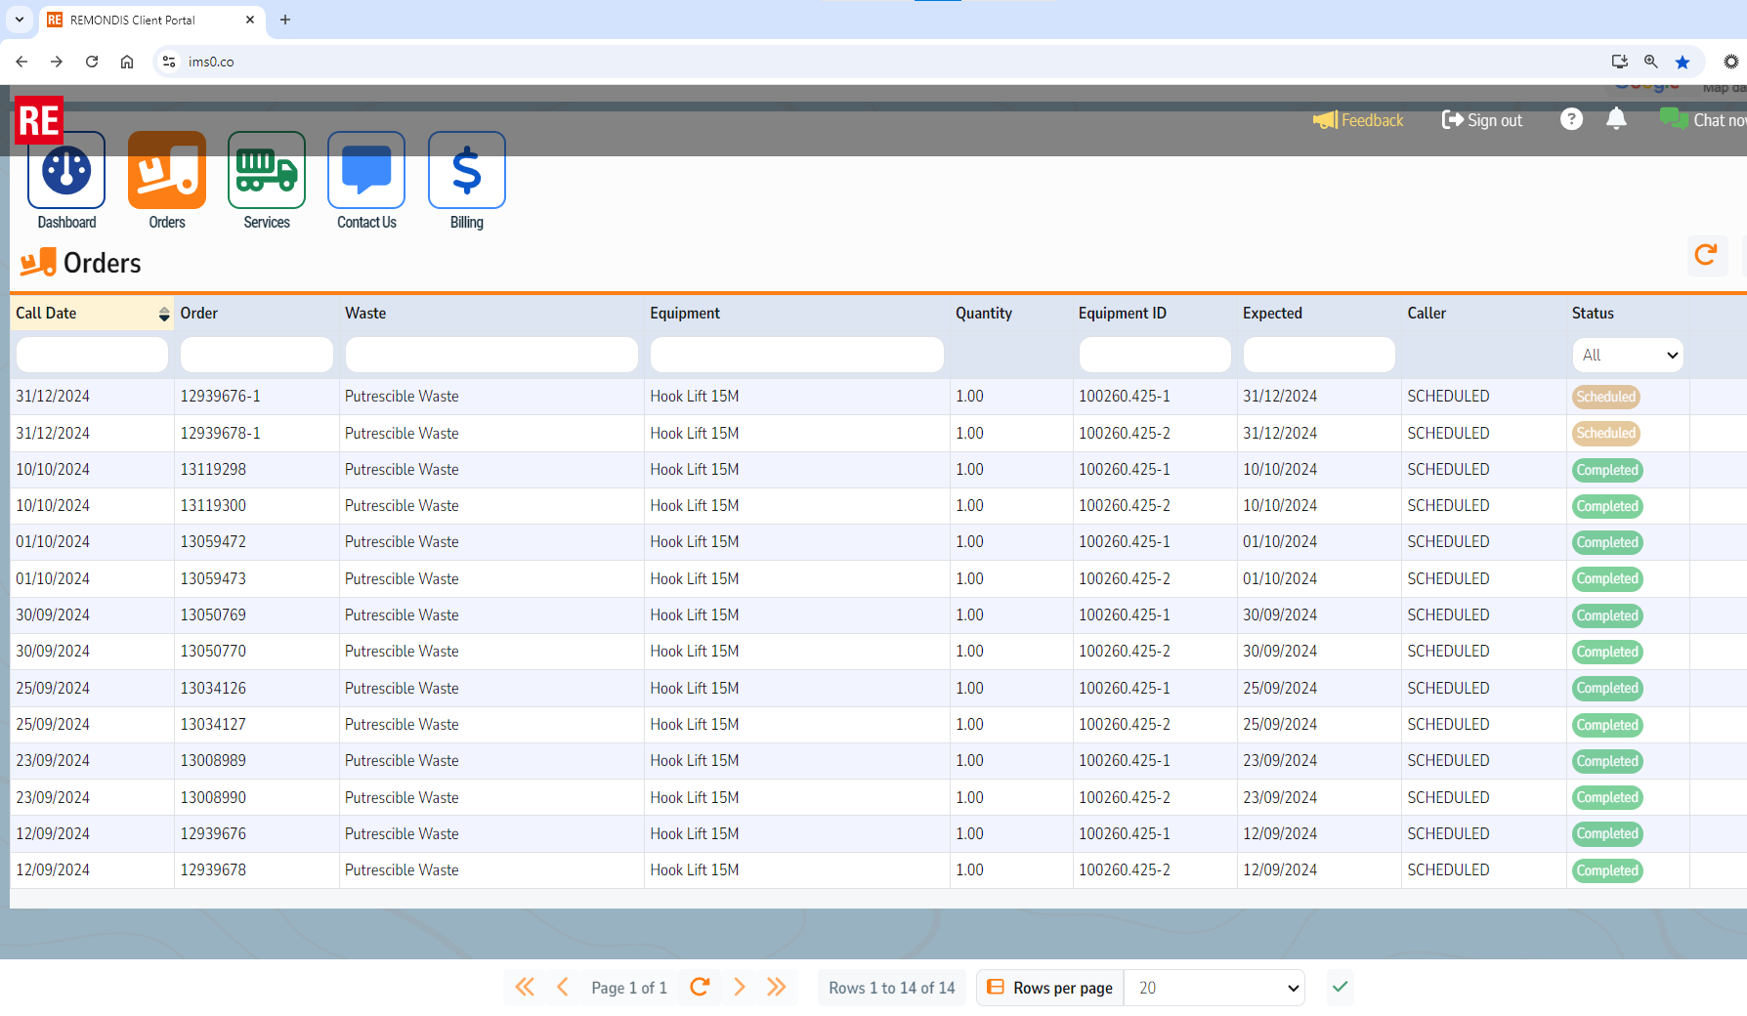Select order 13059473
The image size is (1747, 1016).
(x=213, y=579)
